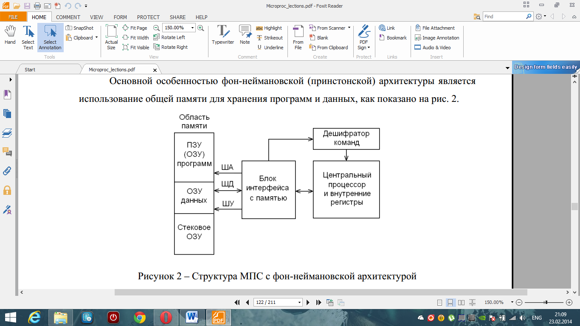Customize the quick access toolbar dropdown
The image size is (580, 326).
coord(86,6)
